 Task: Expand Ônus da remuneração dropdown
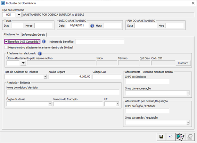tap(188, 93)
